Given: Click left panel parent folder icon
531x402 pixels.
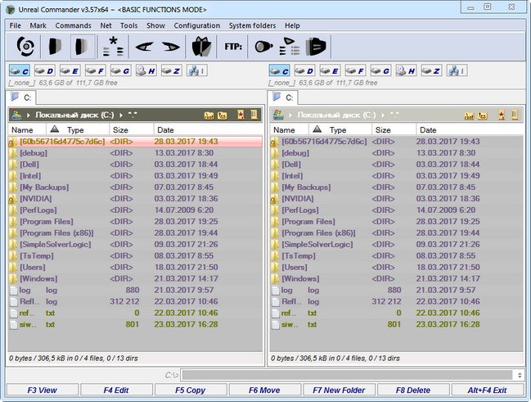Looking at the screenshot, I should (x=223, y=115).
